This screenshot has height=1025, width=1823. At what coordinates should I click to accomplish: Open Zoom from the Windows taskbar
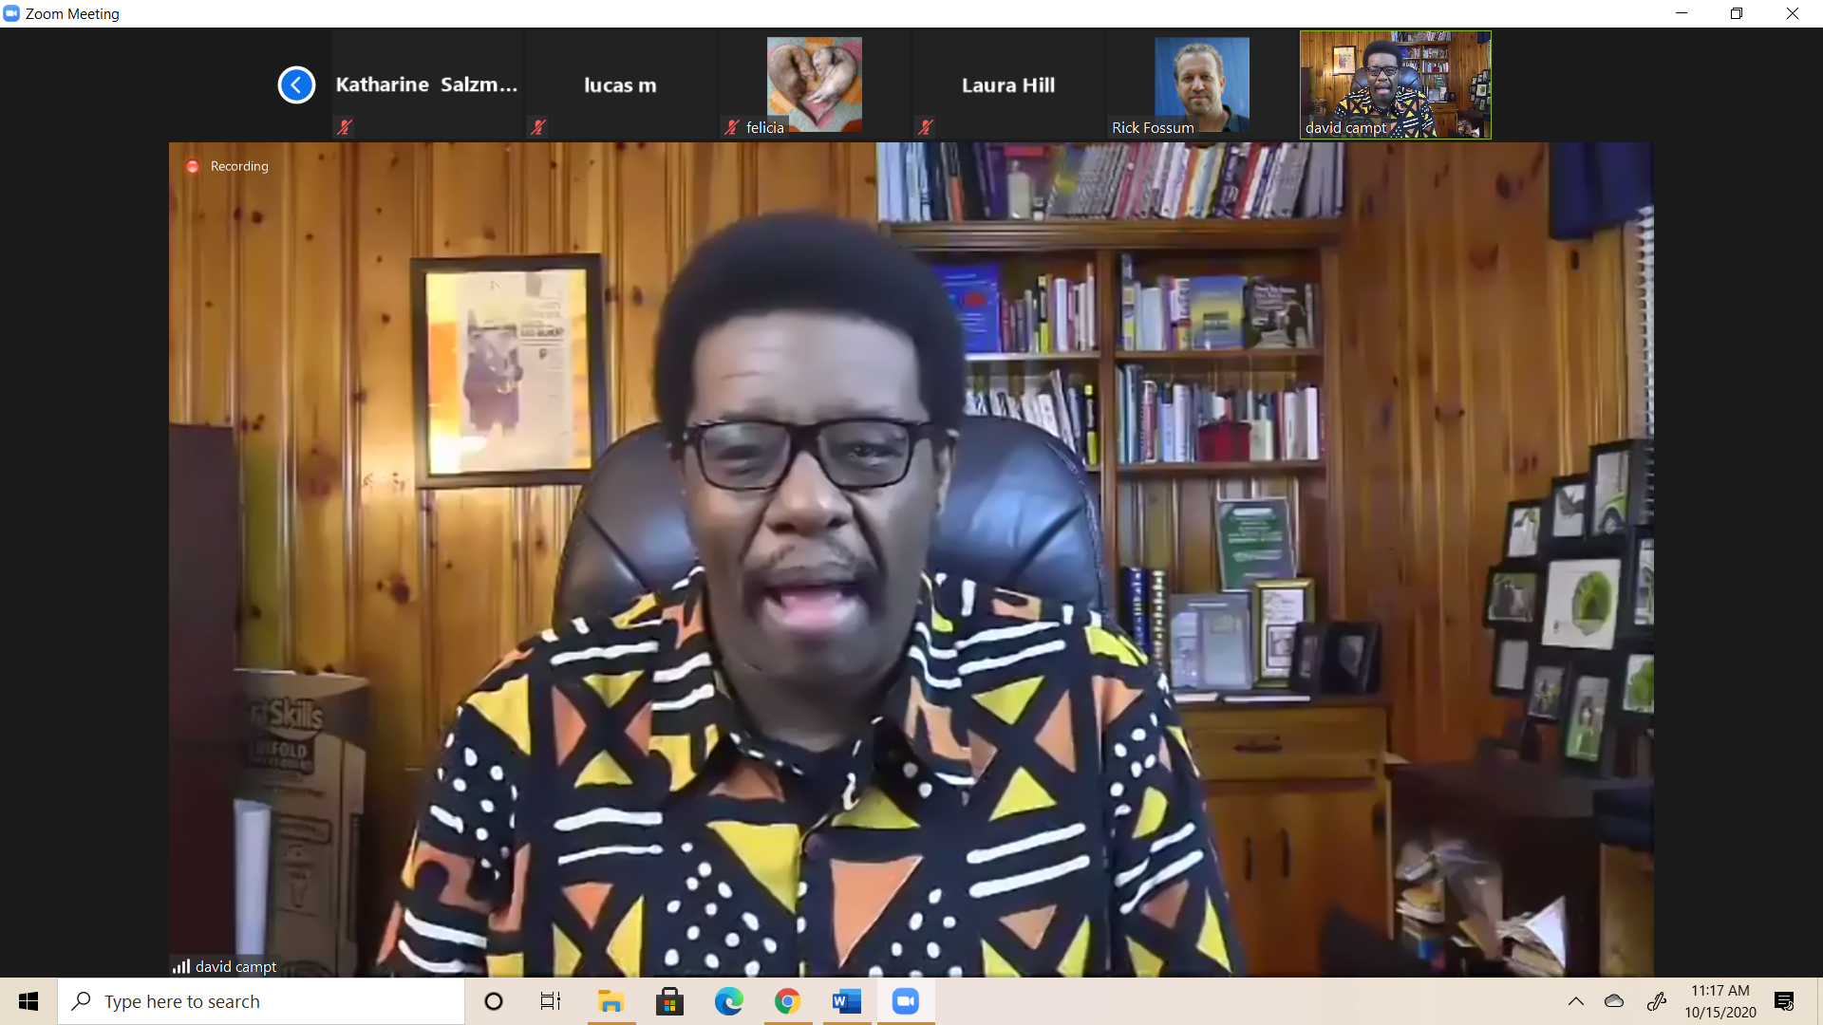tap(905, 1001)
